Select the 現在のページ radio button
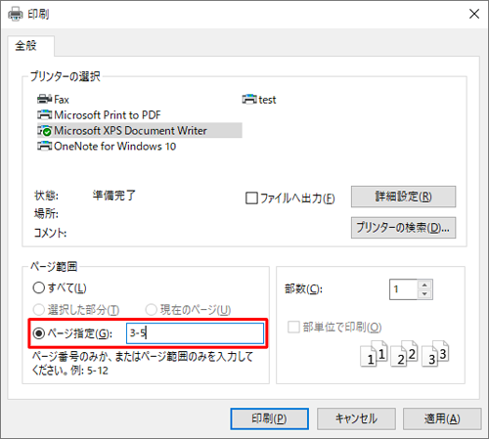 (151, 310)
